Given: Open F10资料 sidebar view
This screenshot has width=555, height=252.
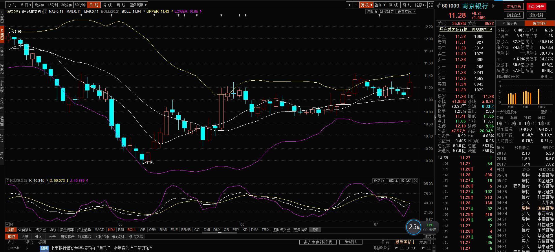Looking at the screenshot, I should click(2, 51).
